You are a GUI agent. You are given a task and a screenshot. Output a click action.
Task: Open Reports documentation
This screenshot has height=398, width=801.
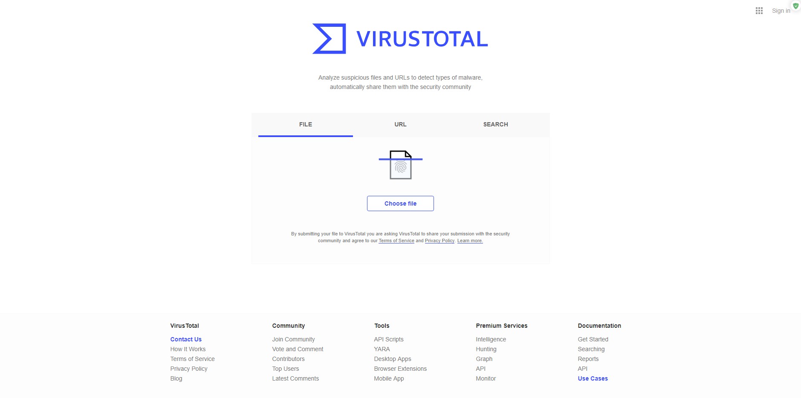(x=588, y=359)
